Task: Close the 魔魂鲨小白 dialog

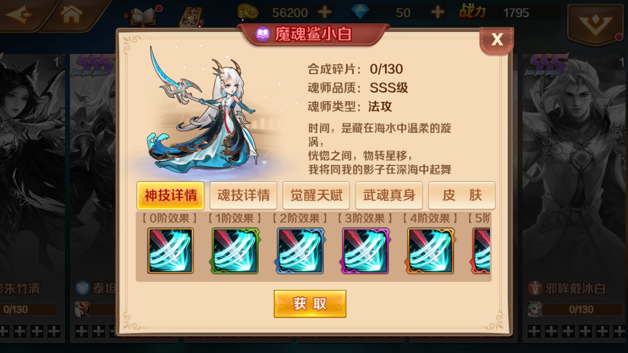Action: tap(497, 40)
